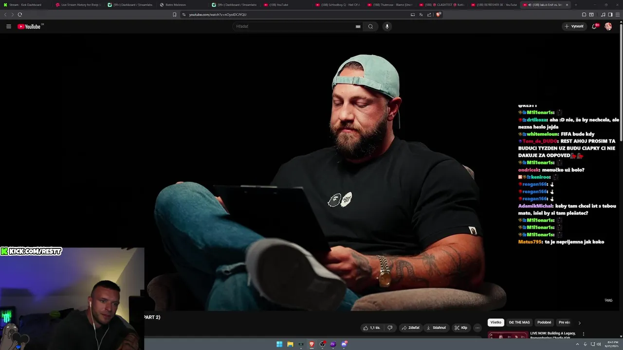Screen dimensions: 623x350
Task: Open options menu for LIVE NOW video
Action: [584, 334]
